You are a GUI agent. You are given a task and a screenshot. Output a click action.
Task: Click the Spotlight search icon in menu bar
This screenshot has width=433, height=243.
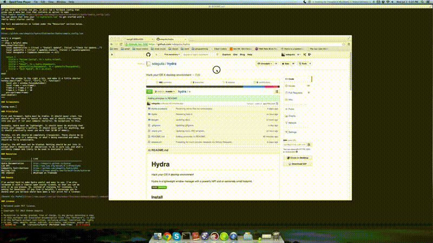tap(422, 2)
